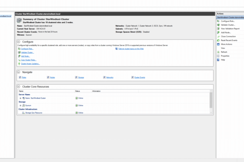Screen dimensions: 244x162
Task: Go to the Networks link under Navigate
Action: [x=110, y=77]
